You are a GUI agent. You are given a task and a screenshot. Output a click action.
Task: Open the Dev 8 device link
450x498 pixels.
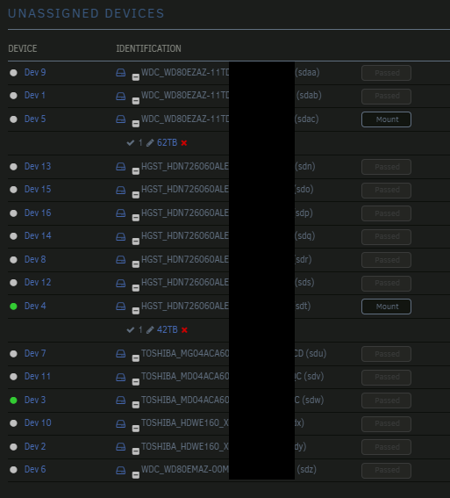click(35, 259)
